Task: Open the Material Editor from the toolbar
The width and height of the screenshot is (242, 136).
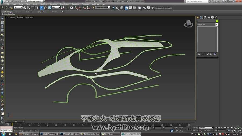Action: (x=139, y=8)
